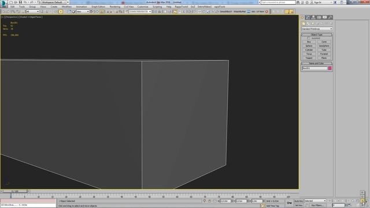The width and height of the screenshot is (370, 208).
Task: Click the Sign In link
Action: (317, 2)
